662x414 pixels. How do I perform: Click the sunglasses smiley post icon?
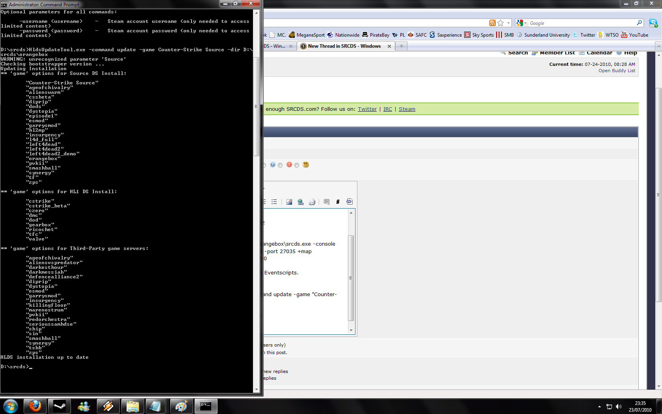click(306, 165)
